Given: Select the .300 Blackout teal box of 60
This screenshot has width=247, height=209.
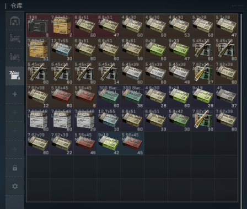Looking at the screenshot, I should pos(109,96).
